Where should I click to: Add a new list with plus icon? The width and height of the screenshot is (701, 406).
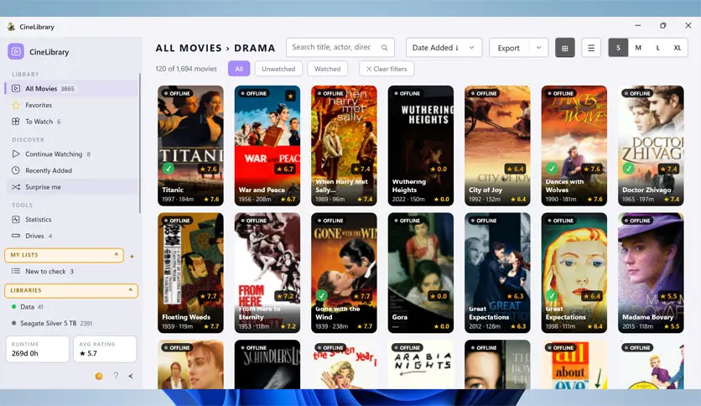pos(132,257)
